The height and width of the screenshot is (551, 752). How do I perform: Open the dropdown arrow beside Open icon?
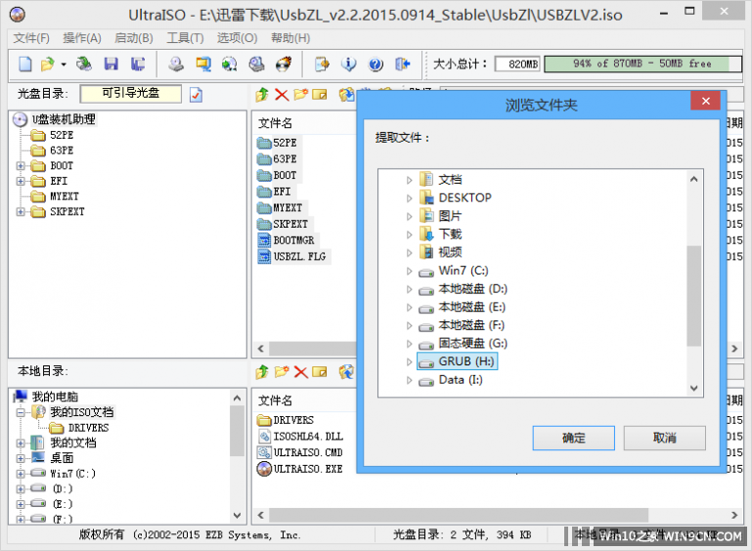pos(64,64)
